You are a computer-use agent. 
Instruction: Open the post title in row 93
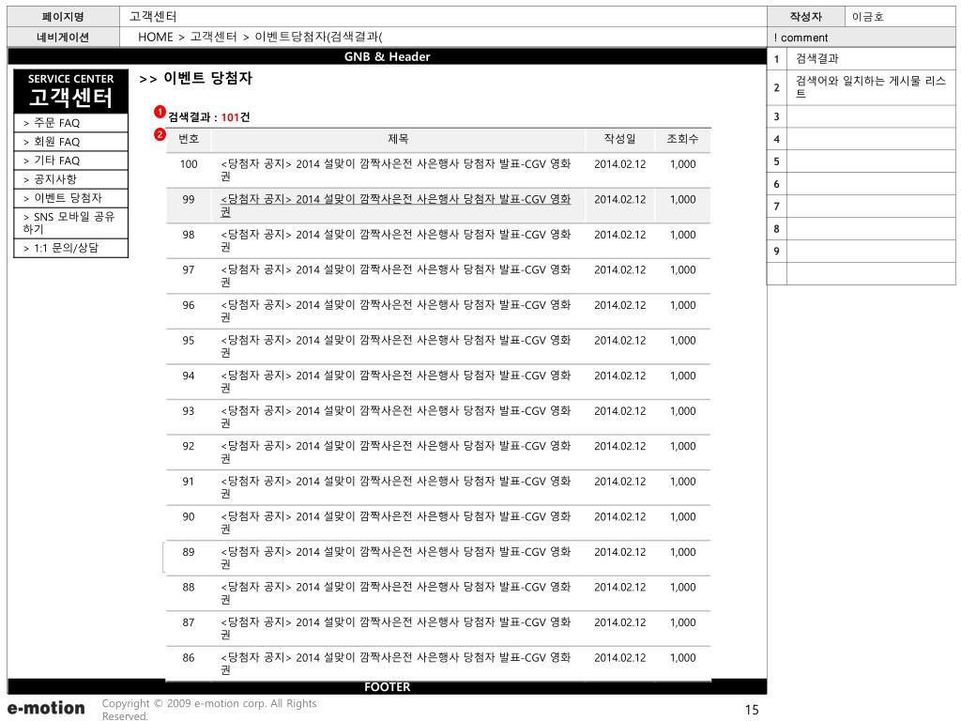point(395,417)
